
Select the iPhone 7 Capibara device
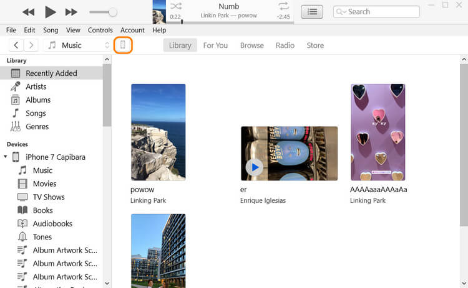coord(55,157)
